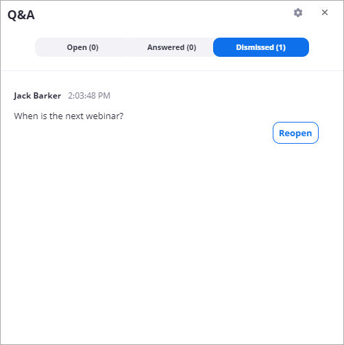
Task: Click the Q&A panel title
Action: click(x=21, y=15)
